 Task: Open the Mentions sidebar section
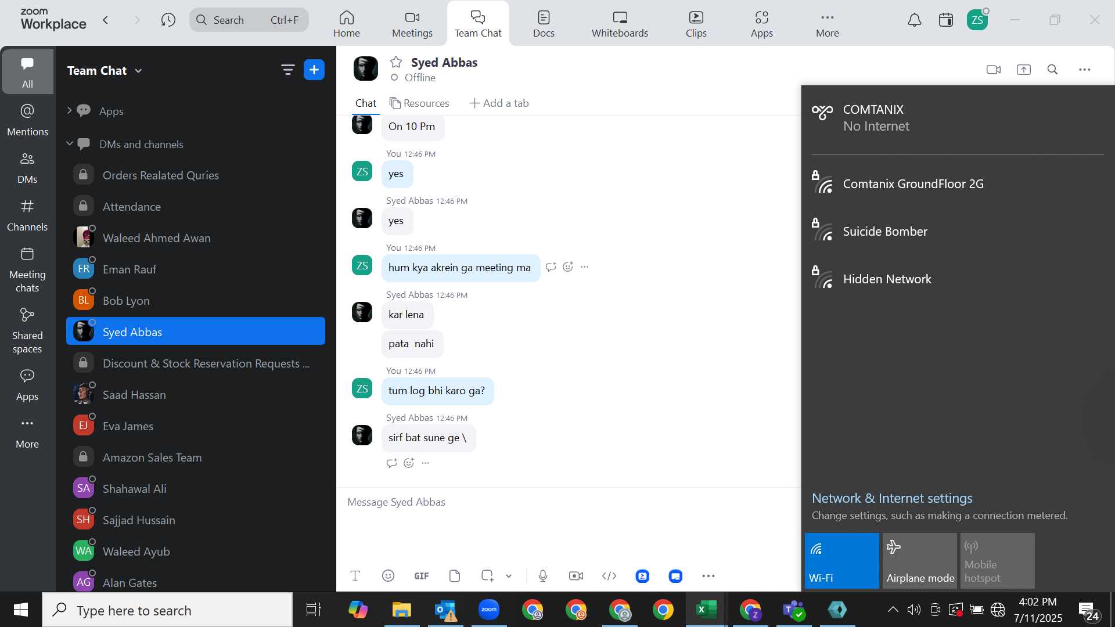pyautogui.click(x=27, y=120)
